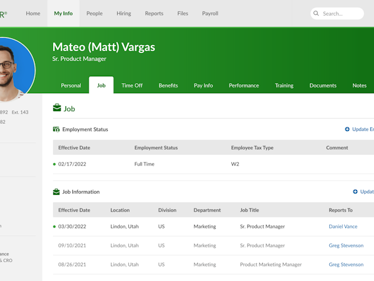
Task: Open the Daniel Vance link
Action: [343, 227]
